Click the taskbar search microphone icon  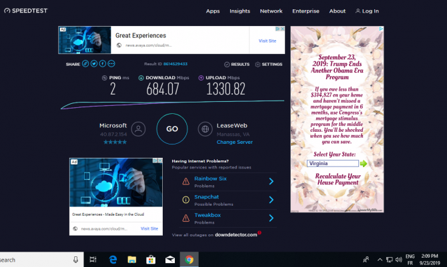click(75, 260)
